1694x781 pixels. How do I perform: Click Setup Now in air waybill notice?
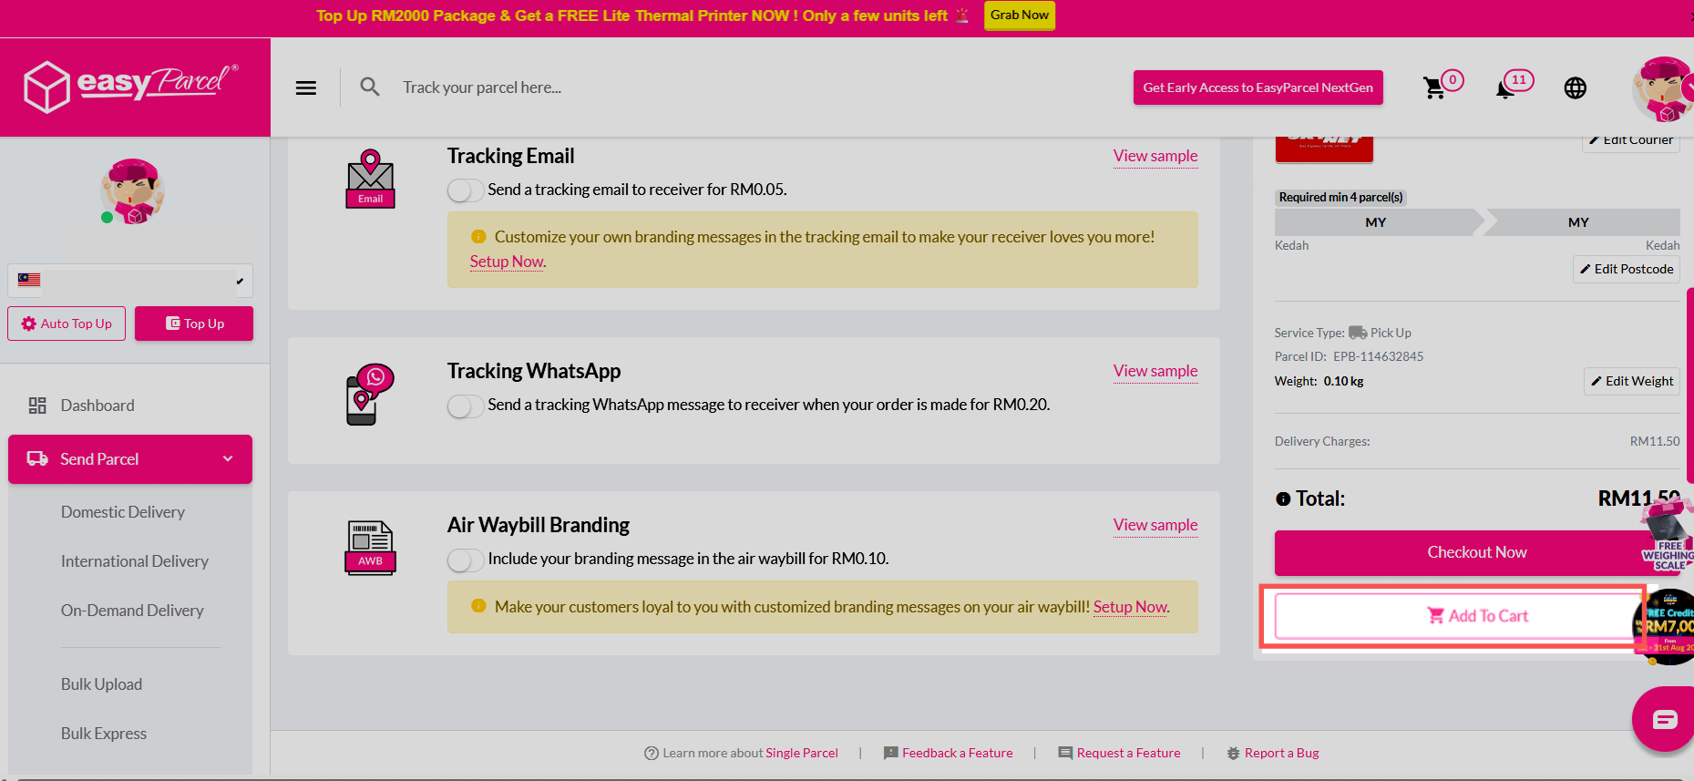[x=1130, y=607]
